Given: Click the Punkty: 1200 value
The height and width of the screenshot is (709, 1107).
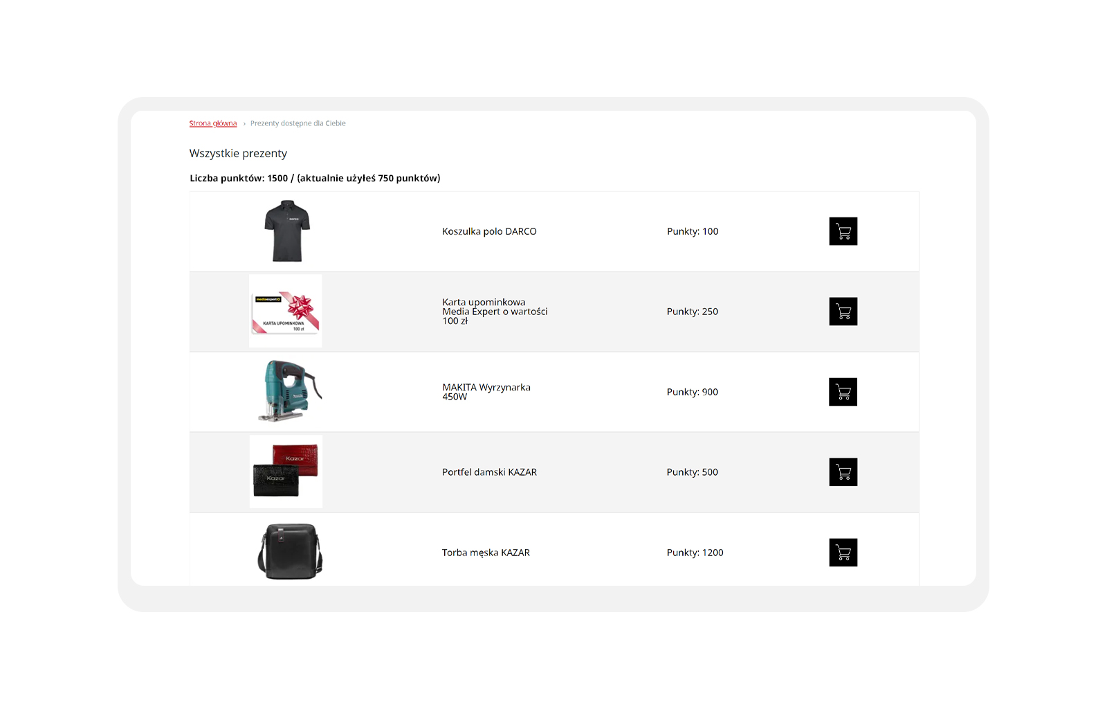Looking at the screenshot, I should pos(695,553).
